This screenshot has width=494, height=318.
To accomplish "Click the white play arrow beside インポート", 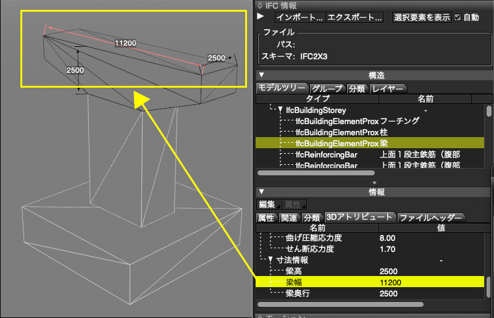I will point(261,17).
